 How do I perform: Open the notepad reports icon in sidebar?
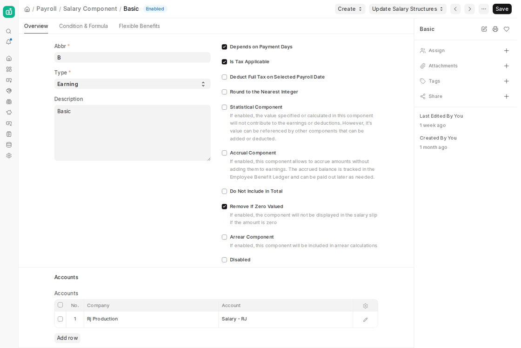pos(9,134)
